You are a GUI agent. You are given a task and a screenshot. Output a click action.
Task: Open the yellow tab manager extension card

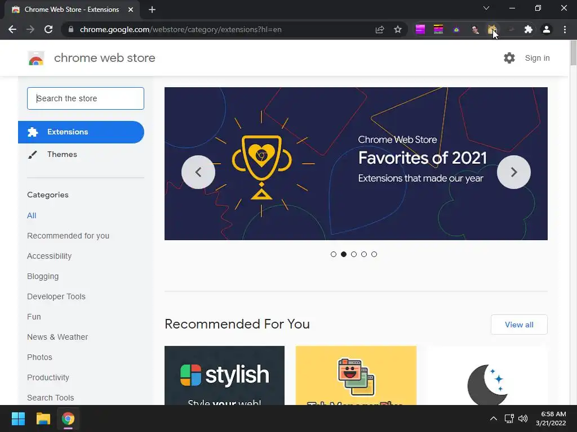pyautogui.click(x=356, y=375)
